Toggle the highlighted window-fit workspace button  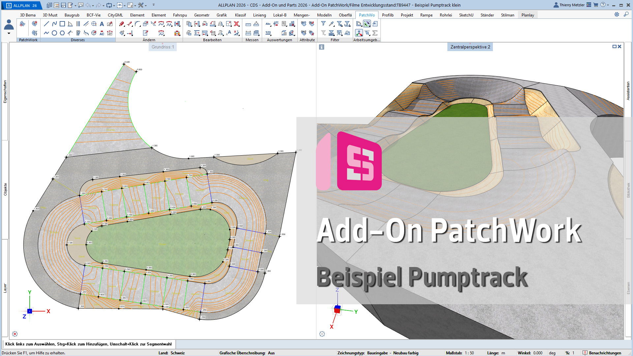tap(367, 24)
